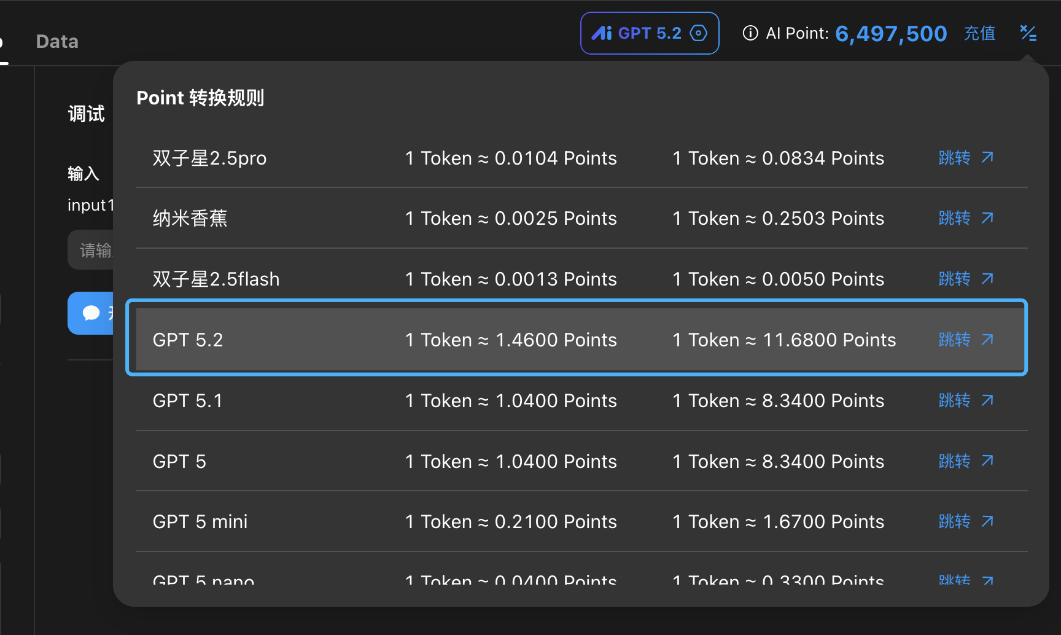The image size is (1061, 635).
Task: Select the GPT 5.2 name in highlighted row
Action: (x=188, y=340)
